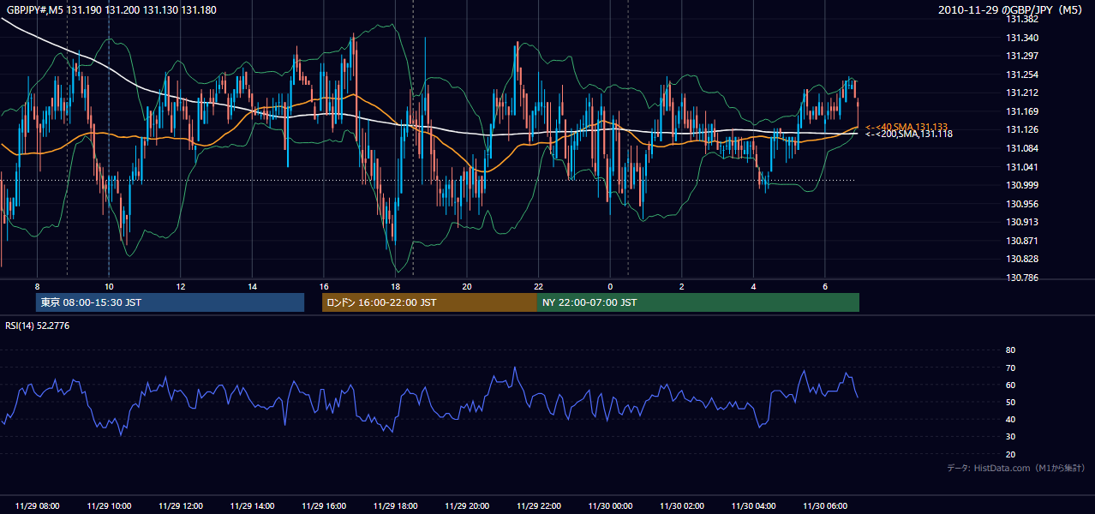Select the 東京 08:00-15:30 JST session bar
The width and height of the screenshot is (1095, 514).
click(x=170, y=302)
